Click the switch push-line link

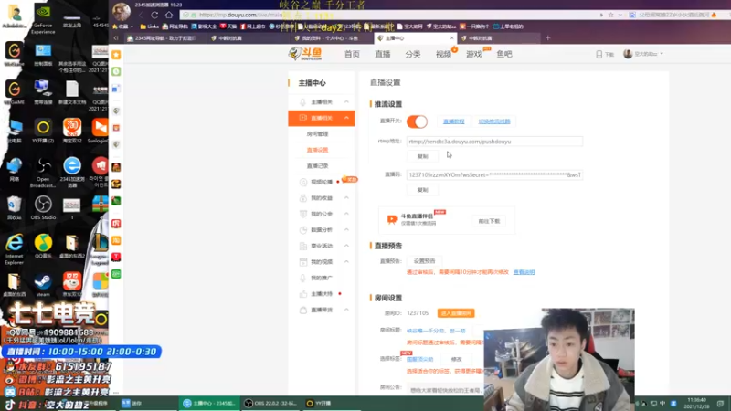point(494,121)
